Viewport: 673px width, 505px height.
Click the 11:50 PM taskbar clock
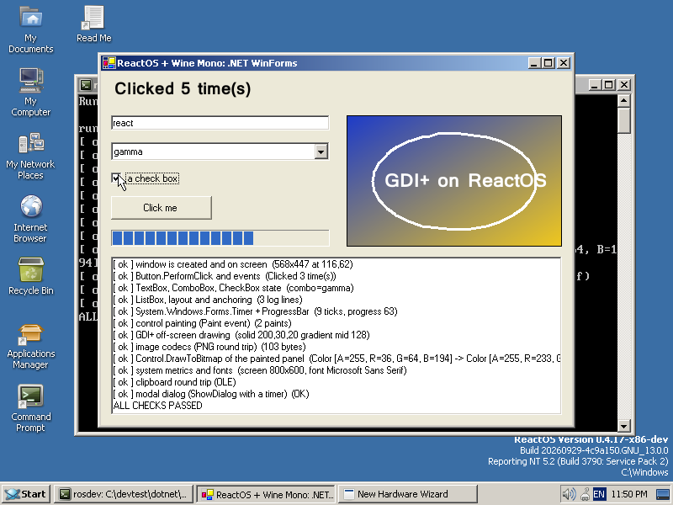pos(629,494)
